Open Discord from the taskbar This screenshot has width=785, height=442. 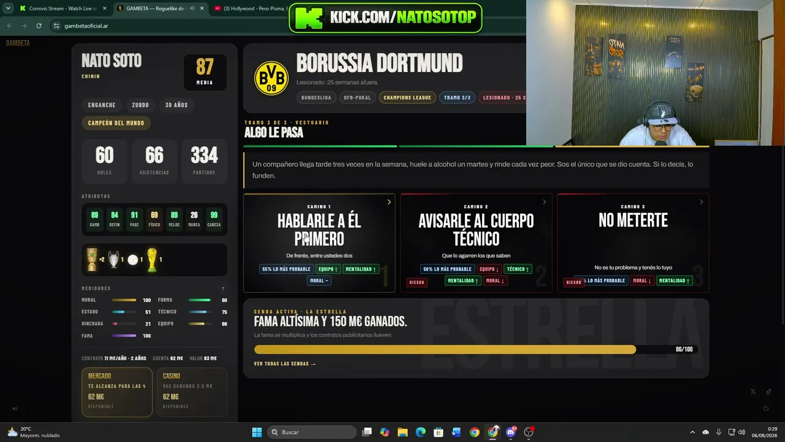coord(511,432)
